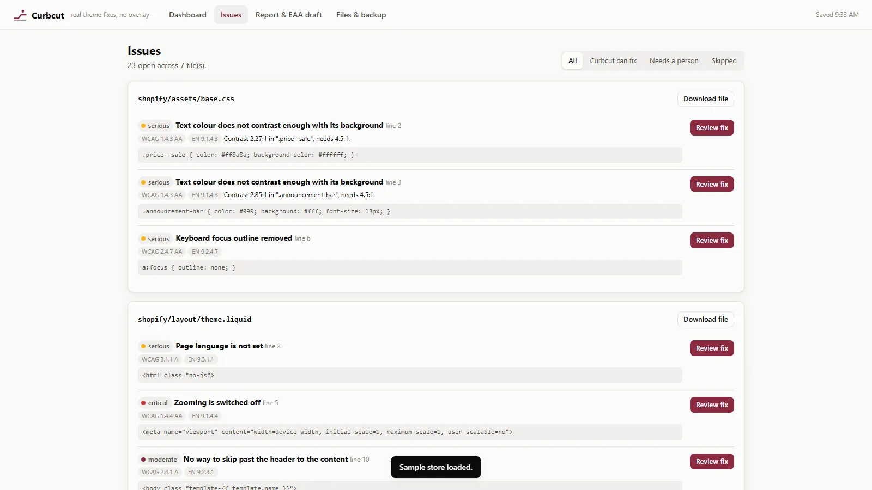Click the WCAG 1.4.4 AA tag
The width and height of the screenshot is (872, 490).
(162, 416)
